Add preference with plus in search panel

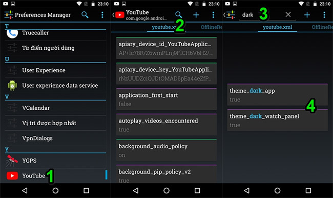307,15
